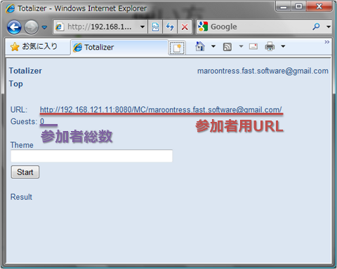Click the Internet Explorer title bar icon
Image resolution: width=337 pixels, height=269 pixels.
(11, 8)
